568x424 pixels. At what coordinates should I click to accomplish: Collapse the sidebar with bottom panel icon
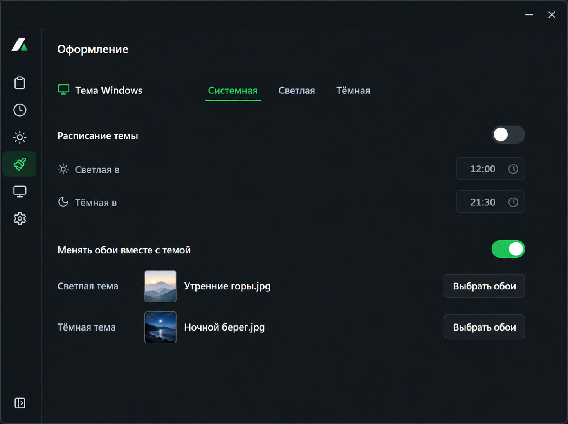tap(20, 403)
